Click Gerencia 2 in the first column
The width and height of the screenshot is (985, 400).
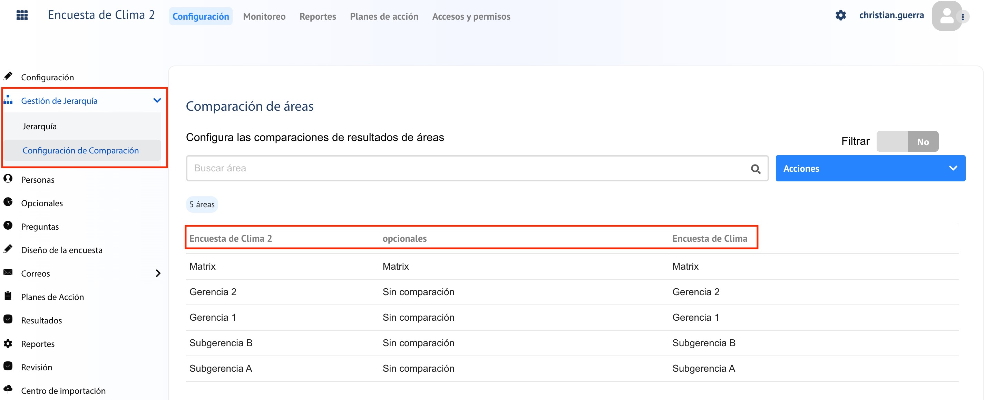click(x=213, y=292)
